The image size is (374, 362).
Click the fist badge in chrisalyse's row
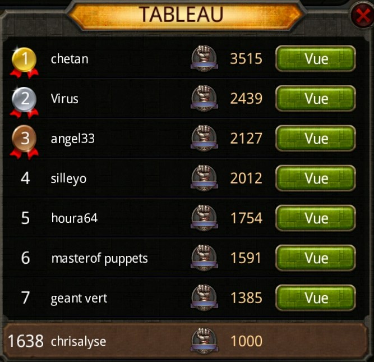204,341
